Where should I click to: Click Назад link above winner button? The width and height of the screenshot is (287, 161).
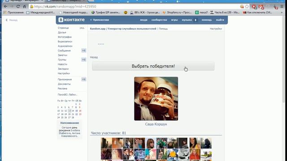tap(94, 57)
